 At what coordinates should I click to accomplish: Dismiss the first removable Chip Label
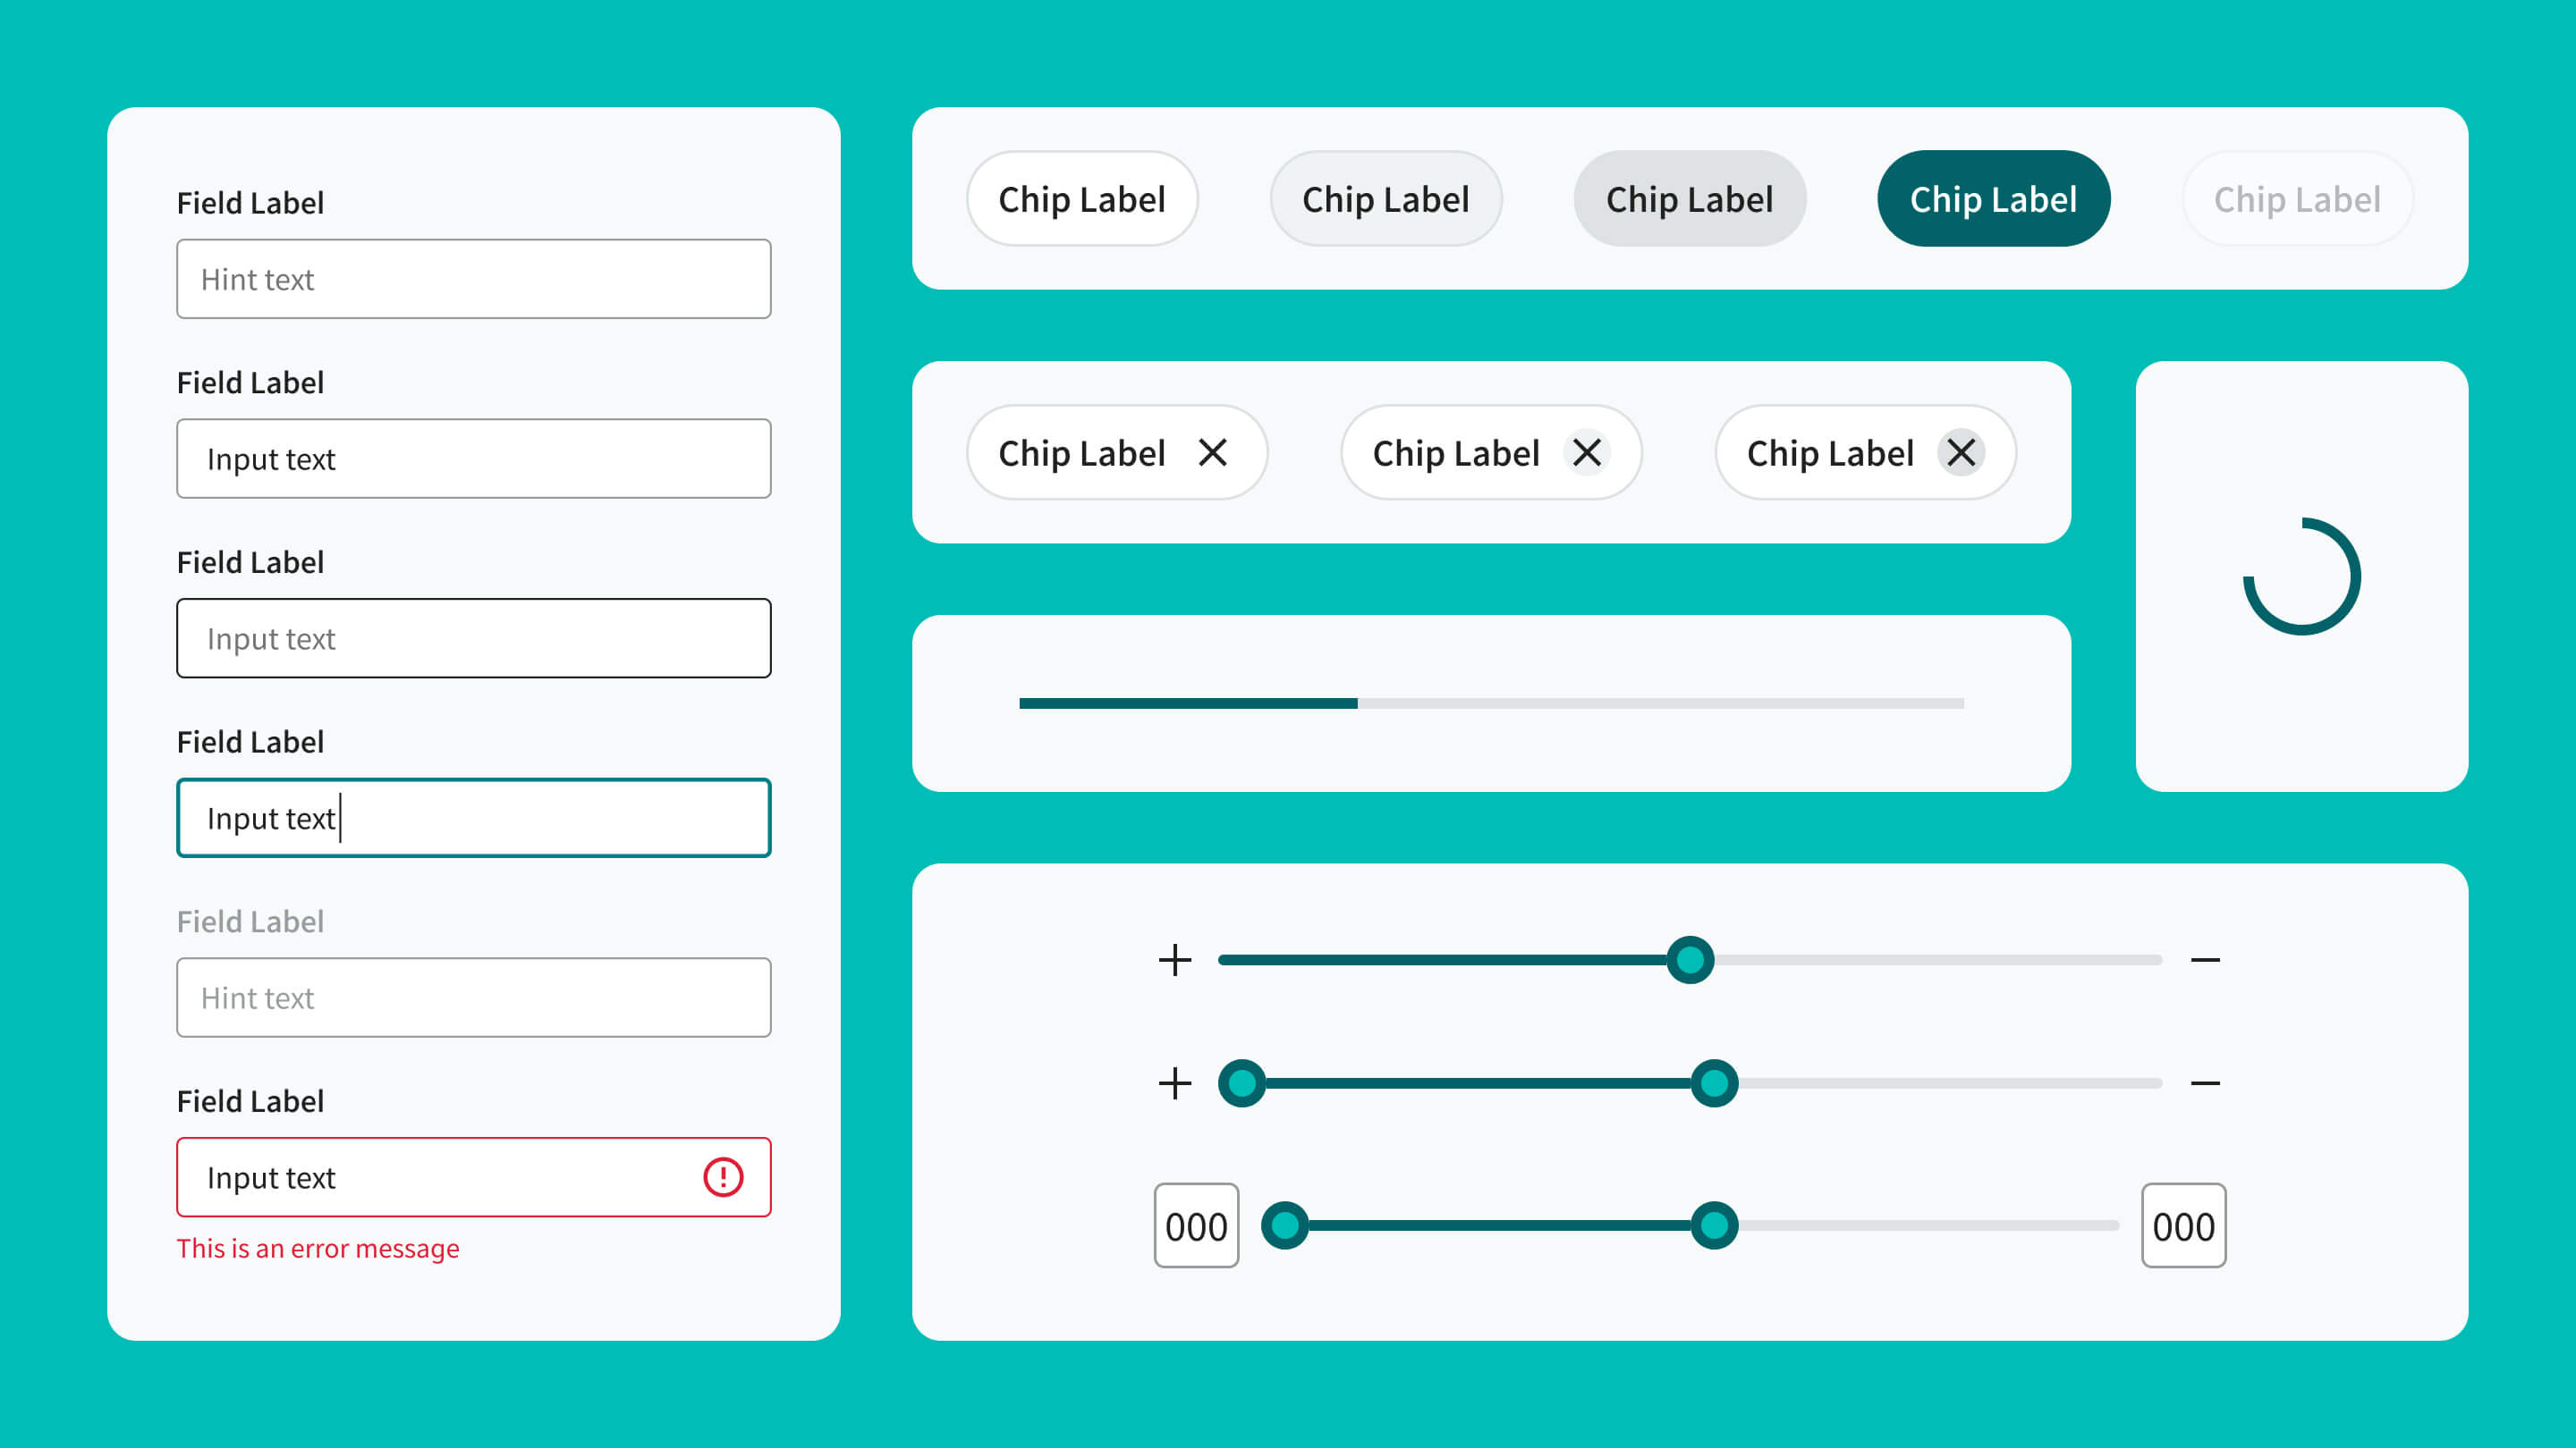[1213, 452]
